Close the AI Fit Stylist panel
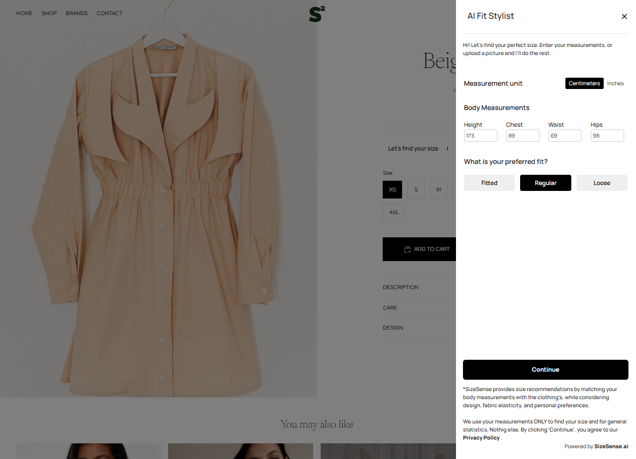The height and width of the screenshot is (459, 636). click(x=624, y=17)
